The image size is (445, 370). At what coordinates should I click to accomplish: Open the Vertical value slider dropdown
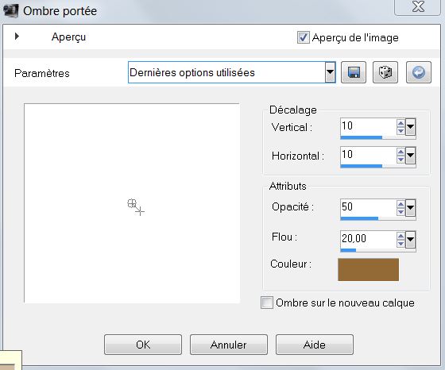pos(410,127)
